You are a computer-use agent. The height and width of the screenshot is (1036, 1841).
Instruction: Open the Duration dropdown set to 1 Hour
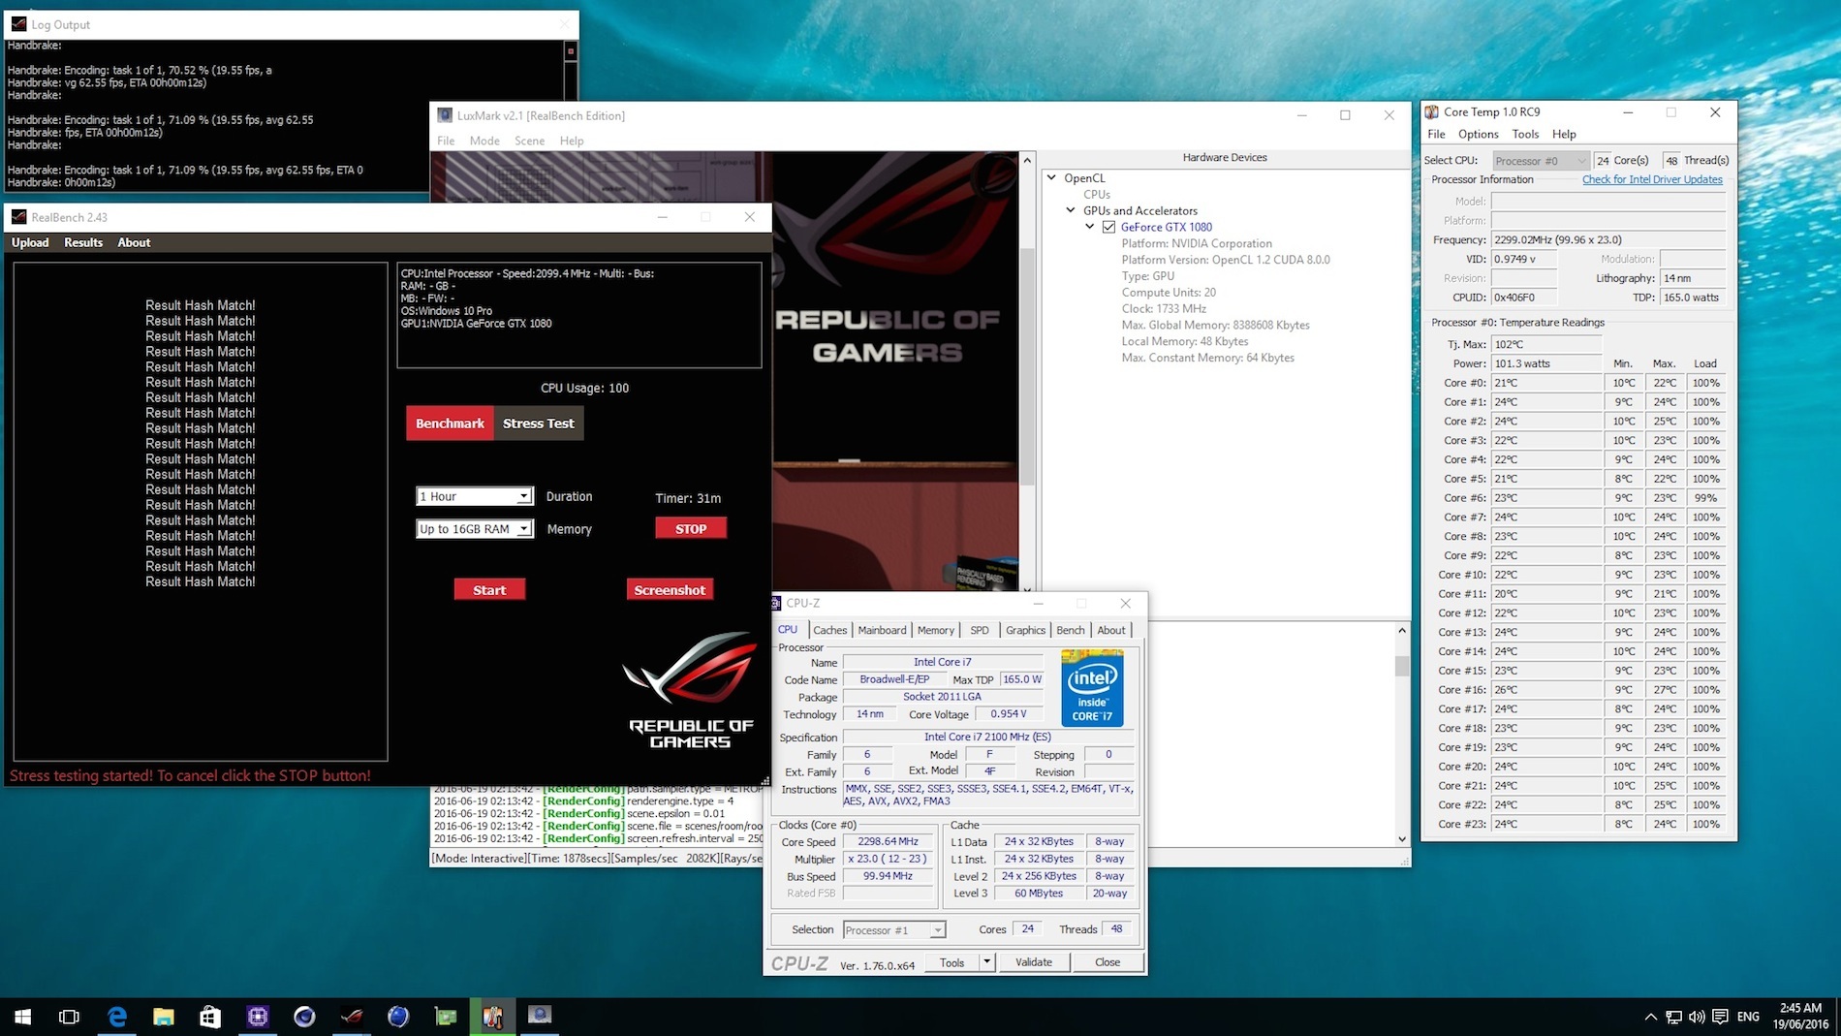click(475, 496)
